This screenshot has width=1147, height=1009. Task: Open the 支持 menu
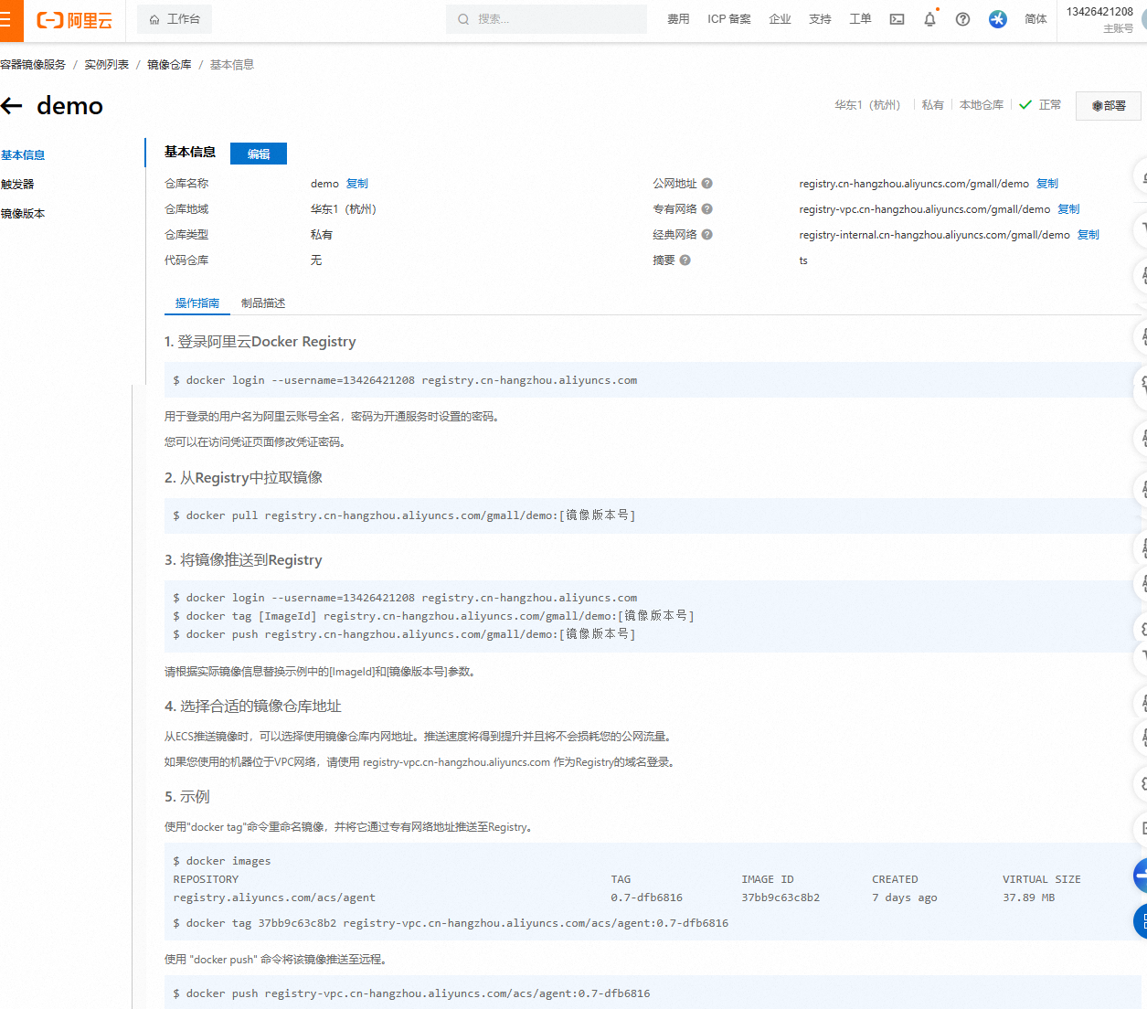[x=821, y=19]
